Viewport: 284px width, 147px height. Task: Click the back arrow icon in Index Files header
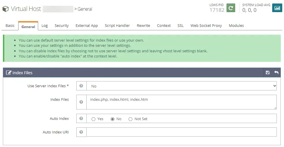[276, 72]
